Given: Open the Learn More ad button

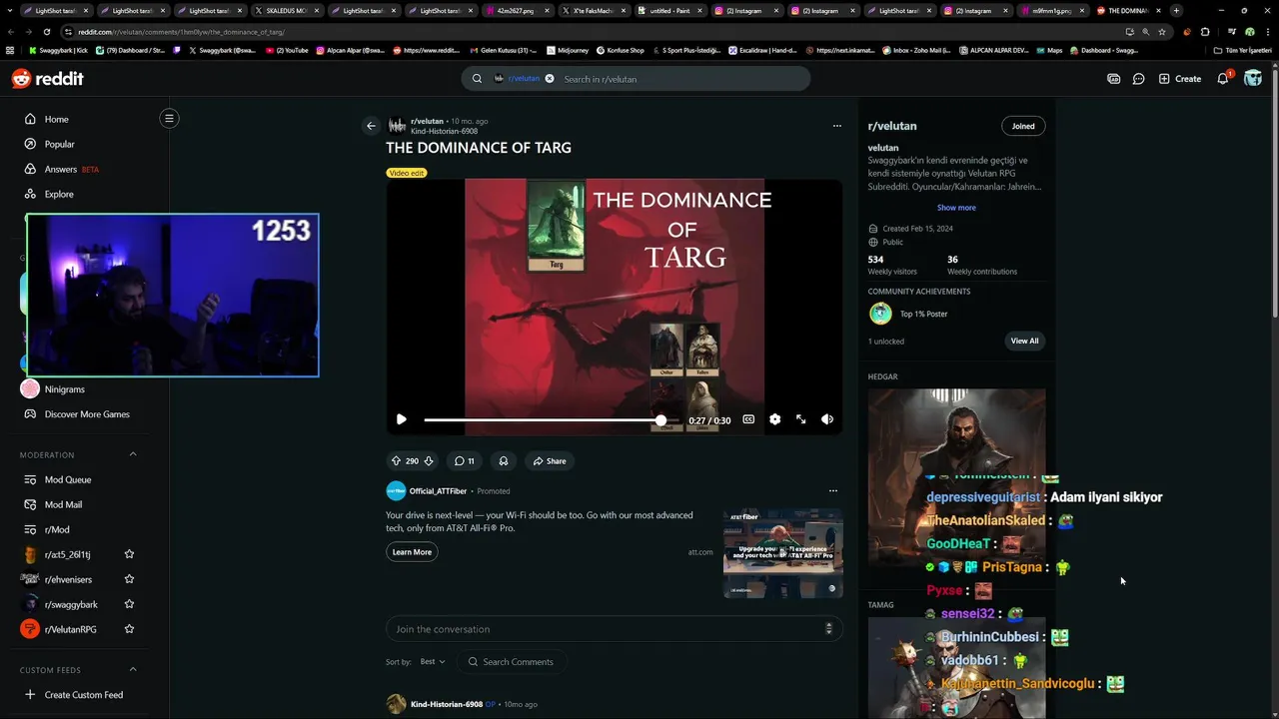Looking at the screenshot, I should tap(412, 552).
